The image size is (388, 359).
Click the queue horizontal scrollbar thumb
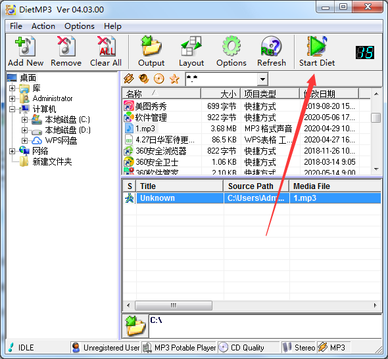click(x=174, y=305)
